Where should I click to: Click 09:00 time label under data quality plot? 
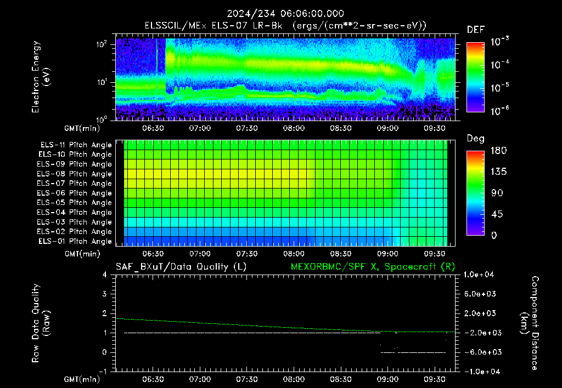[x=387, y=379]
